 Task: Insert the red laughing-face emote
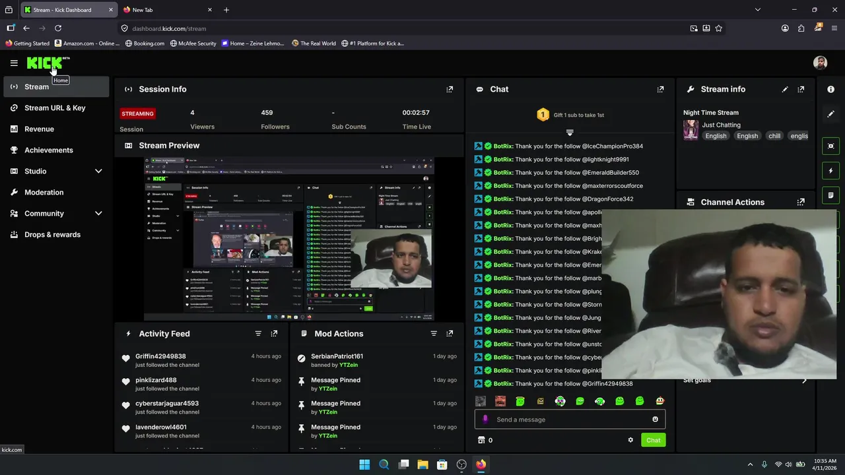click(x=500, y=401)
